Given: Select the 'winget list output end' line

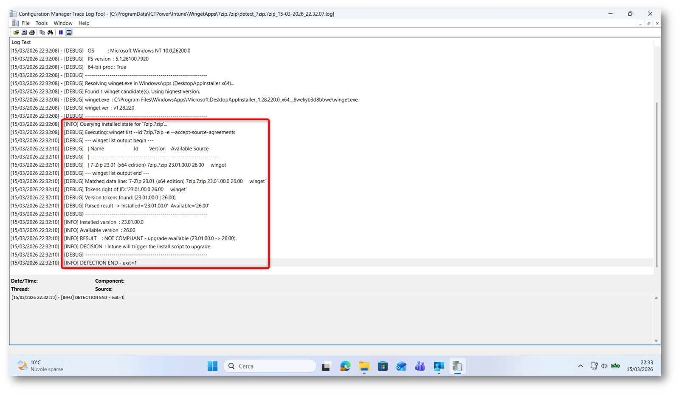Looking at the screenshot, I should click(x=331, y=173).
